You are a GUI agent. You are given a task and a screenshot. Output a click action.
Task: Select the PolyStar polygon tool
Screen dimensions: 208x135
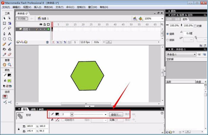(10, 39)
